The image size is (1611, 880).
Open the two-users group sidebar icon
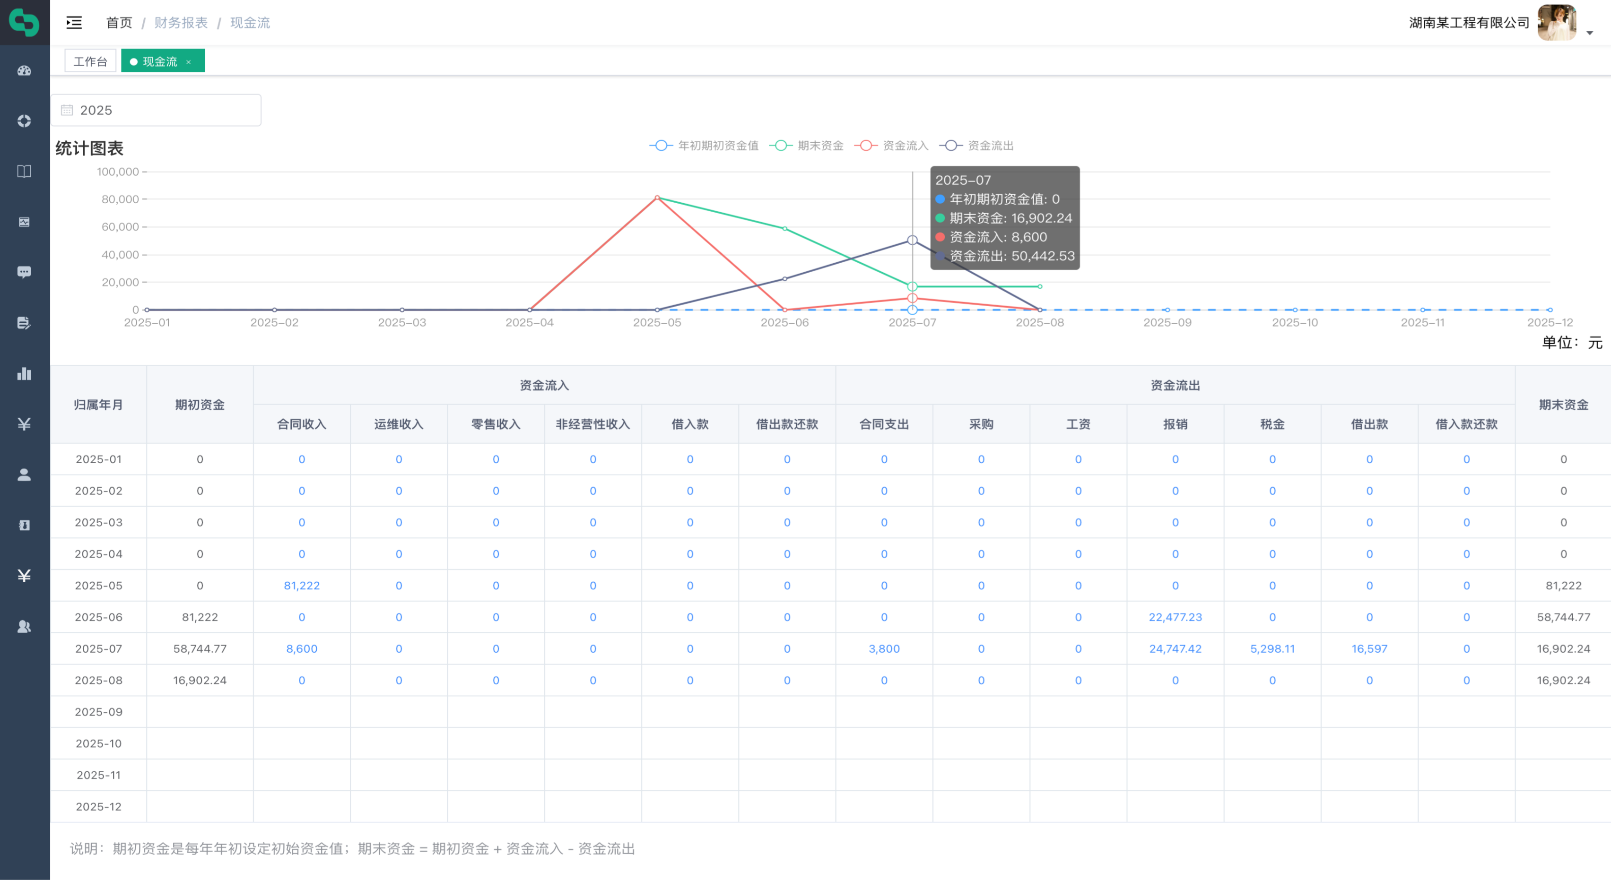tap(25, 626)
